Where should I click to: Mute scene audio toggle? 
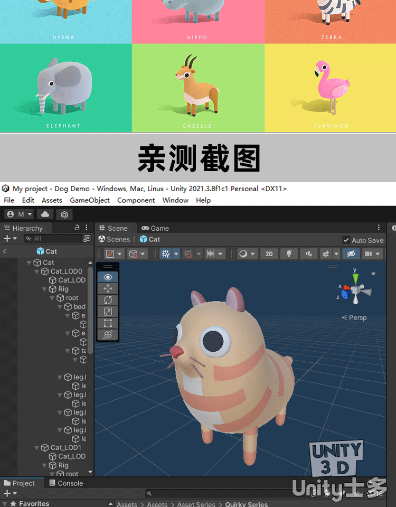[x=308, y=254]
